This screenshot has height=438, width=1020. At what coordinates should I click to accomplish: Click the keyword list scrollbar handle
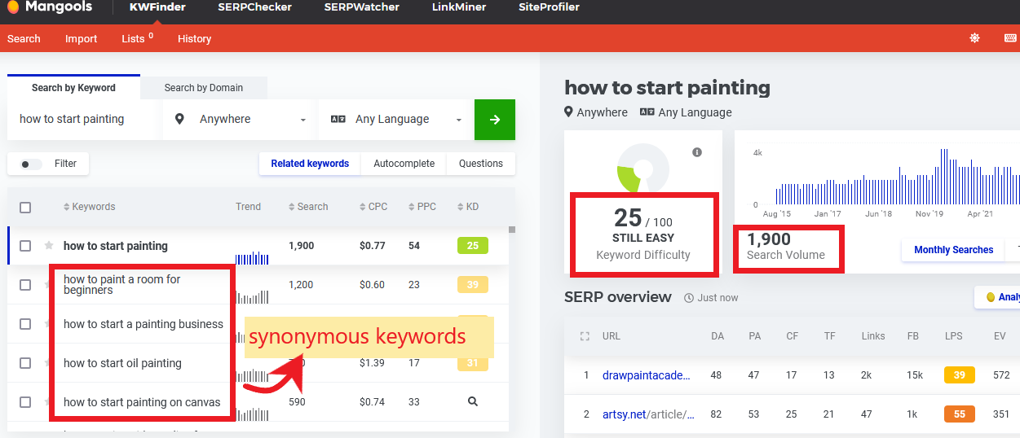click(512, 230)
